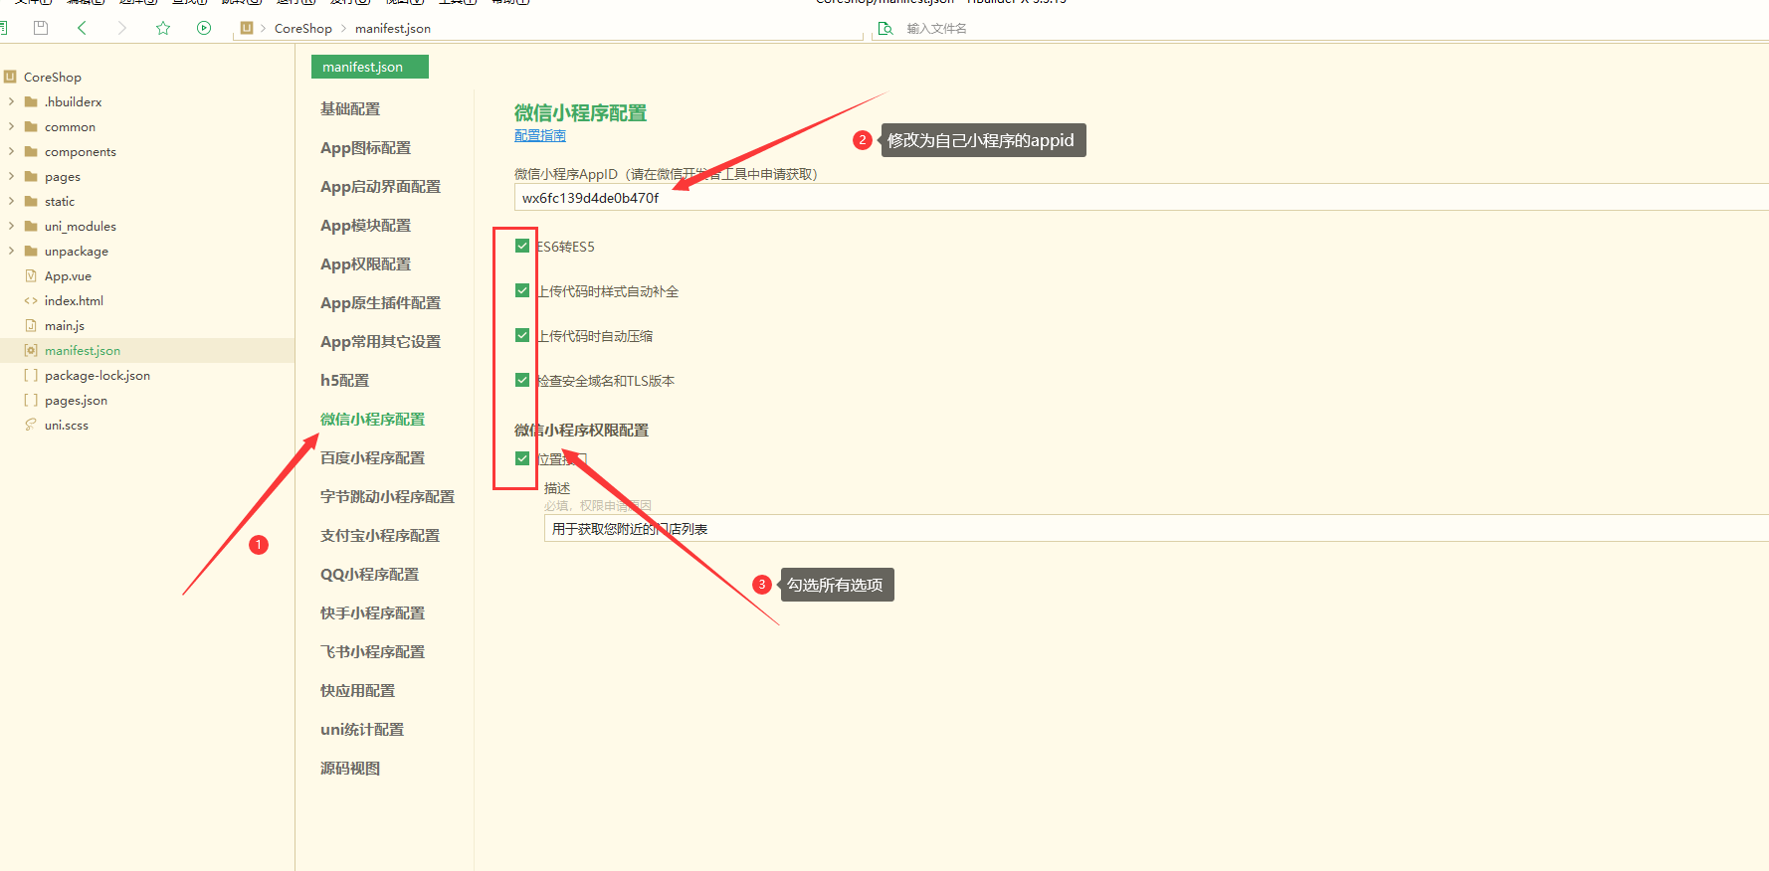Open 百度小程序配置 section
This screenshot has width=1769, height=871.
pyautogui.click(x=372, y=458)
